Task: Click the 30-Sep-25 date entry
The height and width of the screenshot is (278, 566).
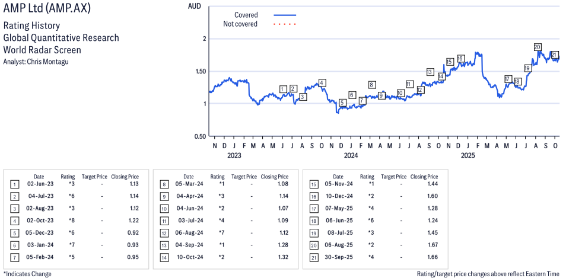Action: 338,257
